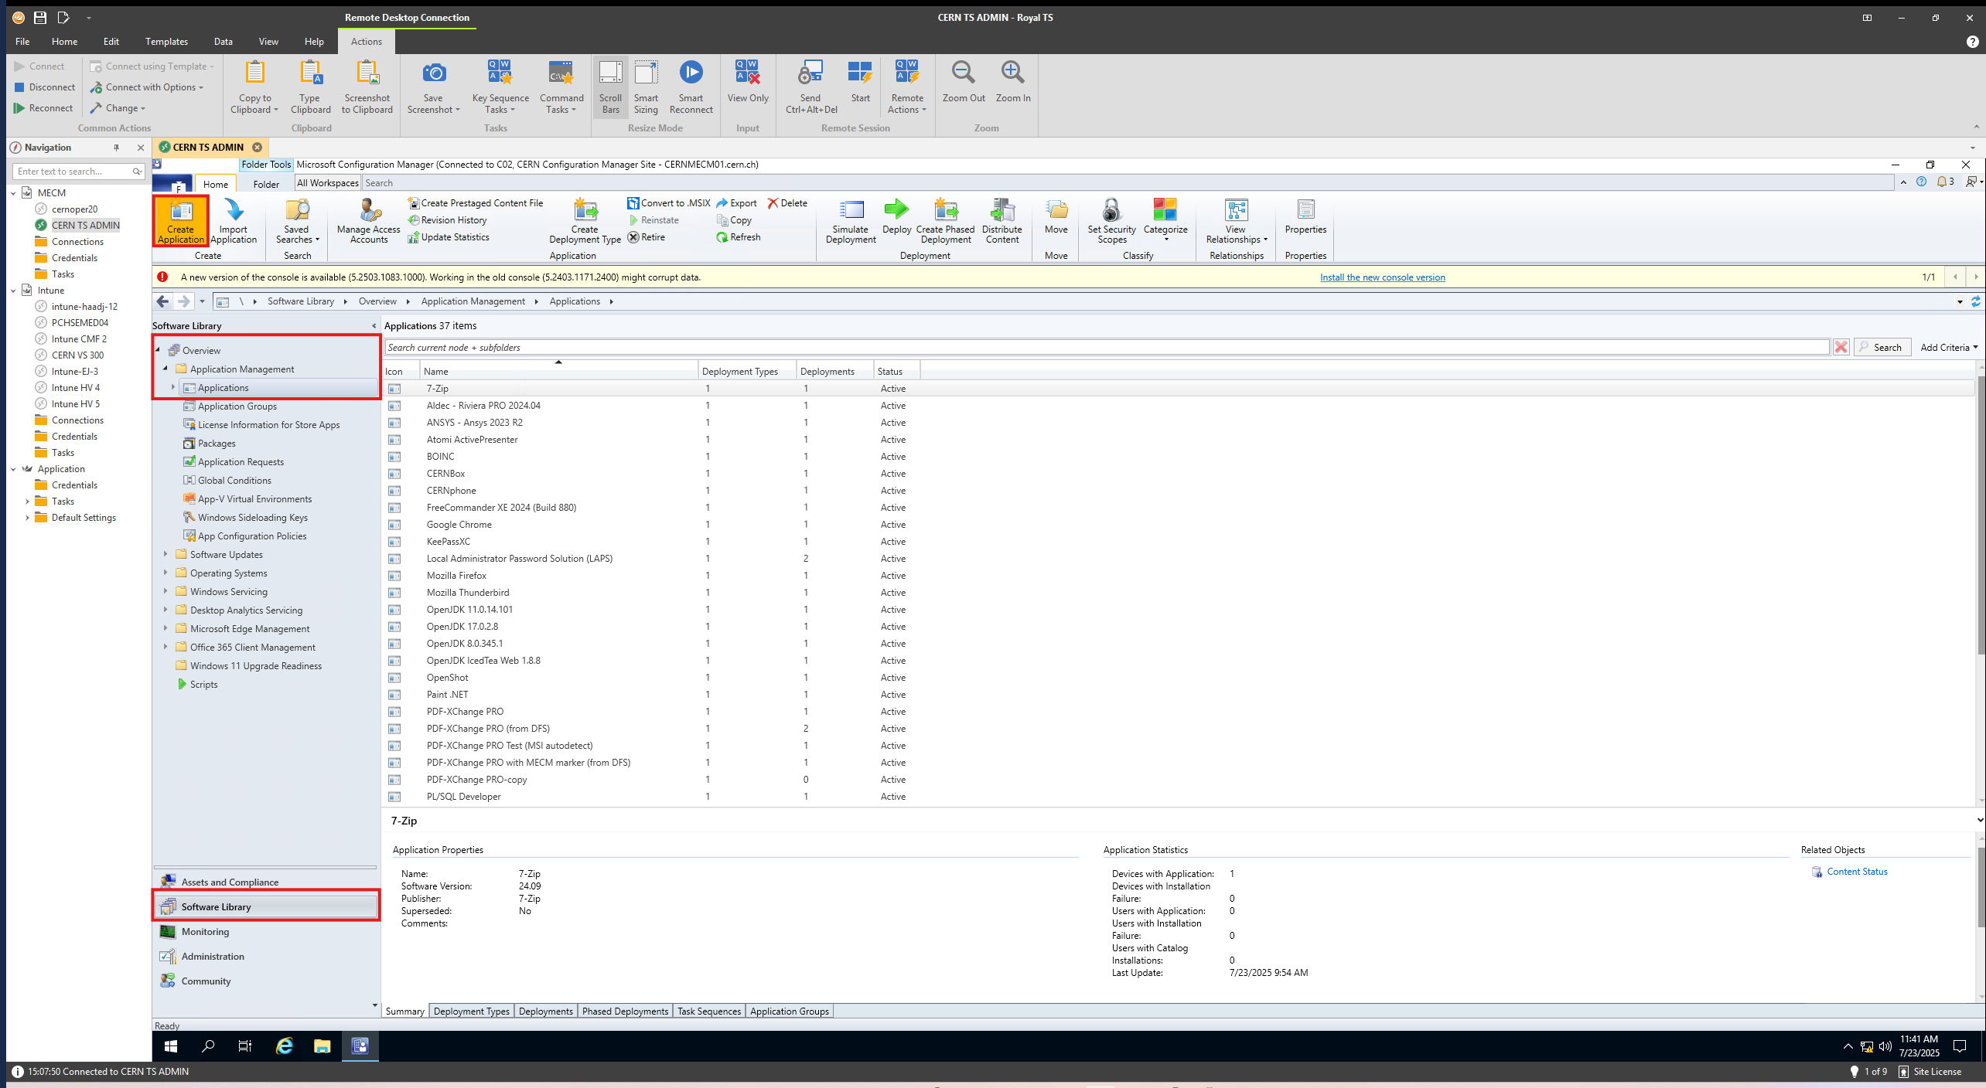Open the View Relationships dropdown
1986x1088 pixels.
point(1236,221)
